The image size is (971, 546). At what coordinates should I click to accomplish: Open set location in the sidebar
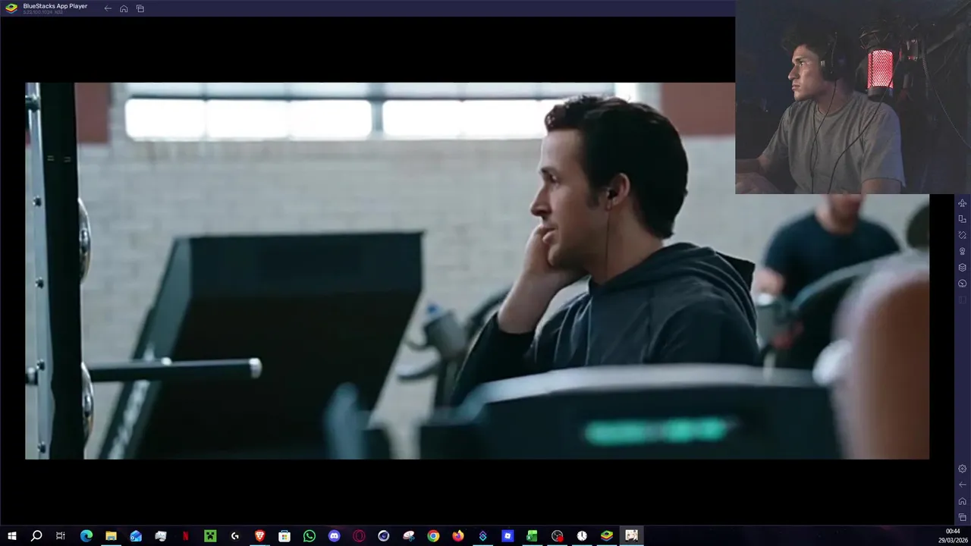pos(962,251)
